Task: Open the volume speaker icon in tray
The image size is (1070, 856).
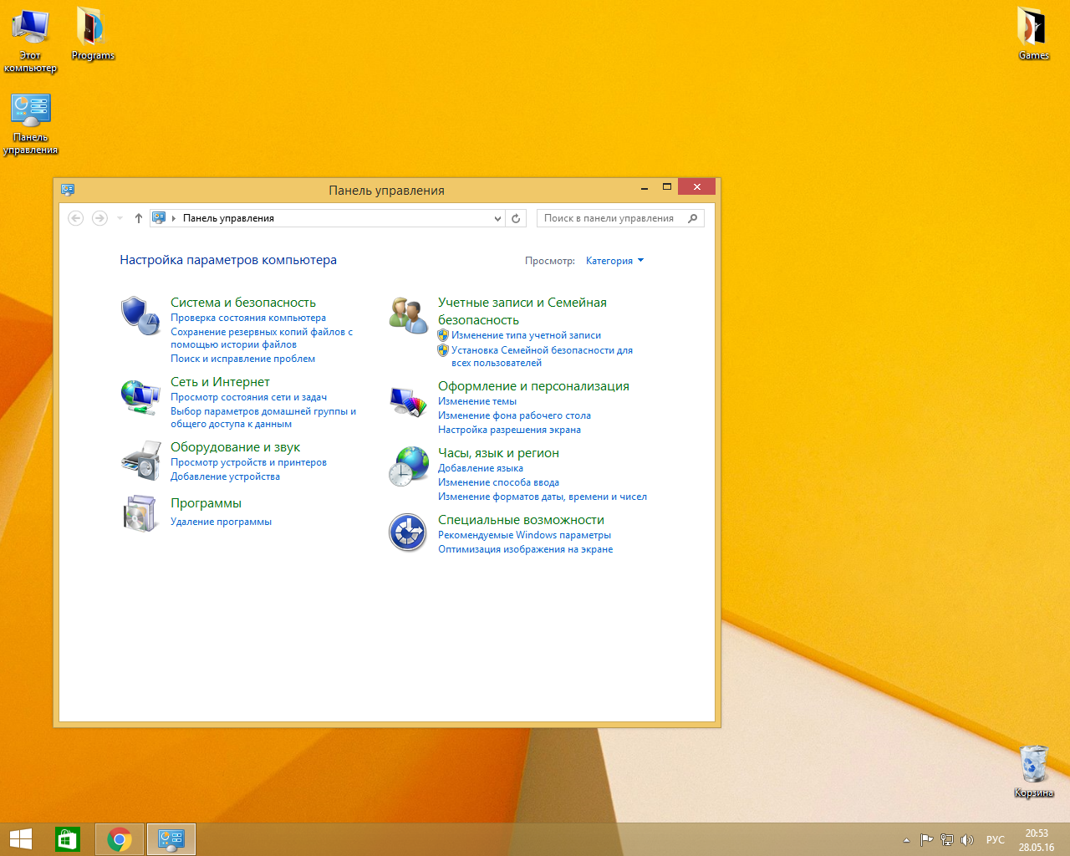Action: click(x=967, y=840)
